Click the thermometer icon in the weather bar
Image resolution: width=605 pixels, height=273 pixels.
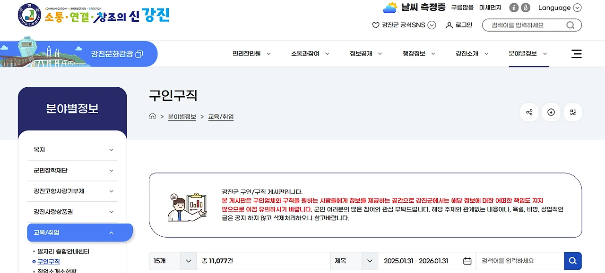(x=526, y=8)
